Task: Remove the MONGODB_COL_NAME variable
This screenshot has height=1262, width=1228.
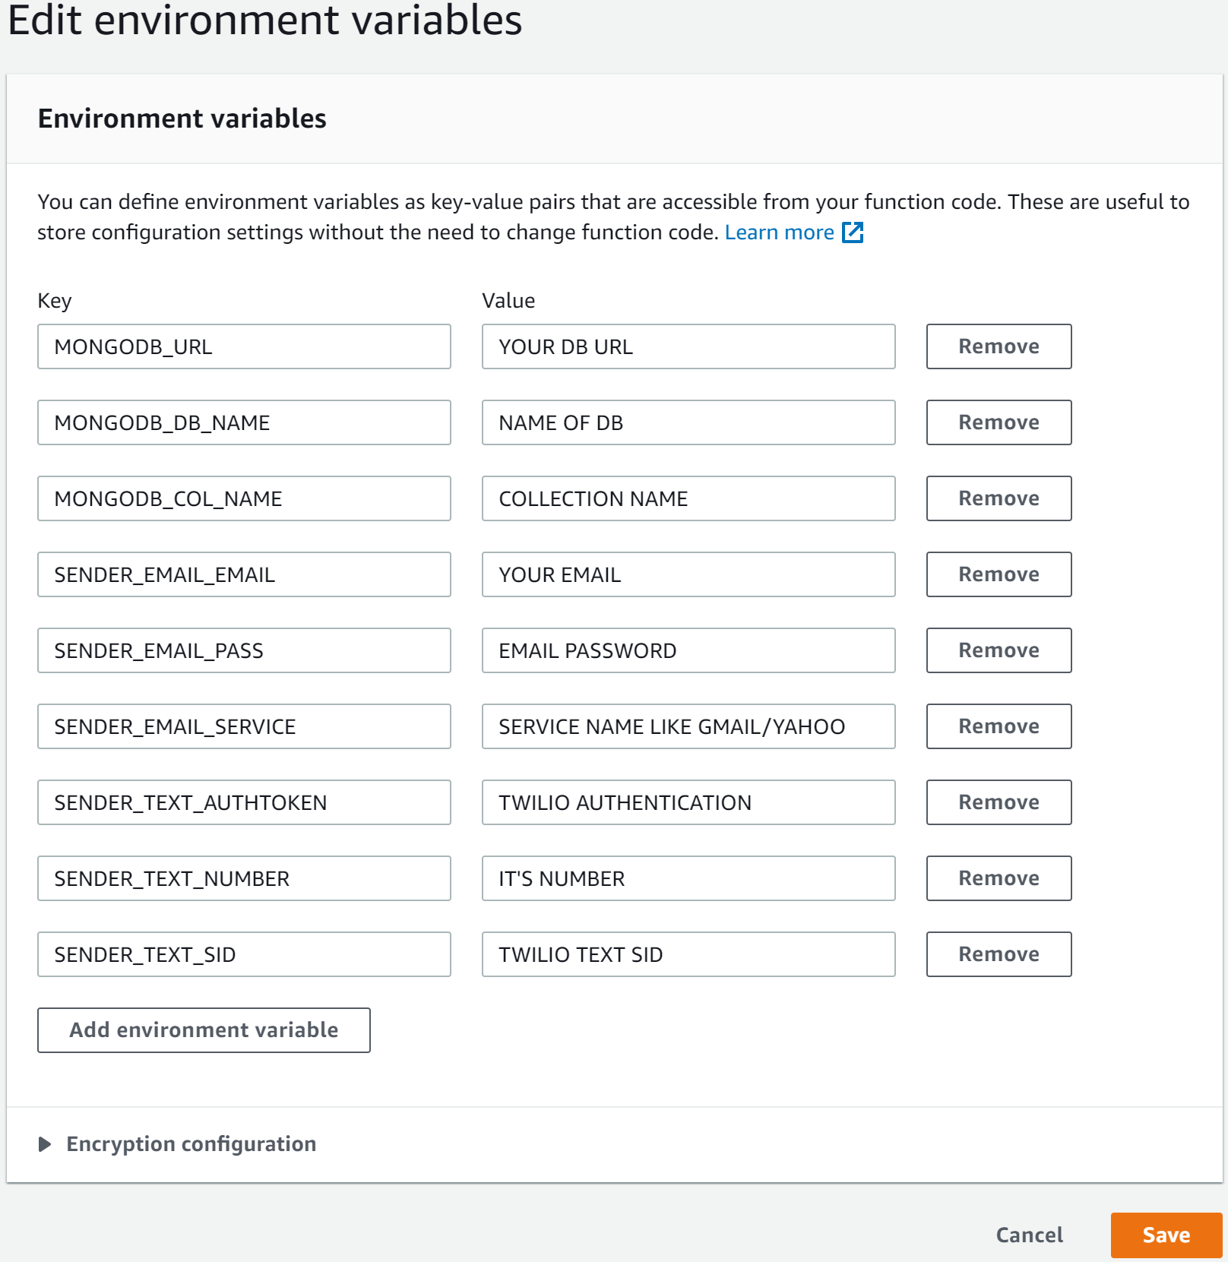Action: click(998, 498)
